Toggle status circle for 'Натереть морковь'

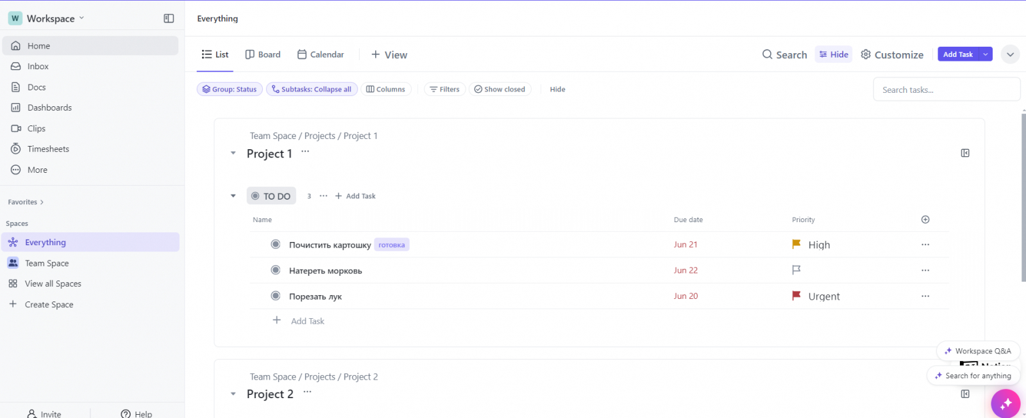pos(276,270)
